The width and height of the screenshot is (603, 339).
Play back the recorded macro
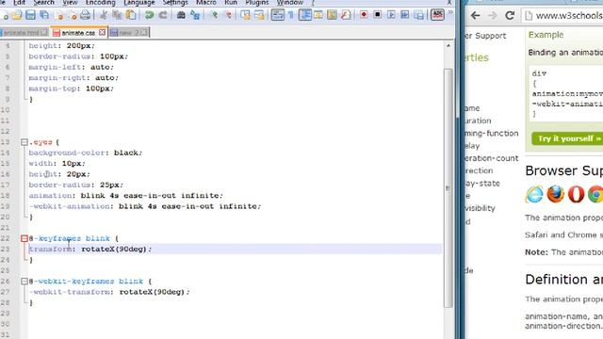coord(391,15)
